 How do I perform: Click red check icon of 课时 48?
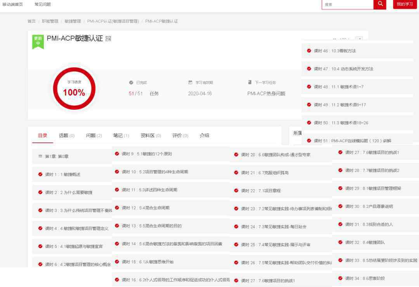[309, 86]
